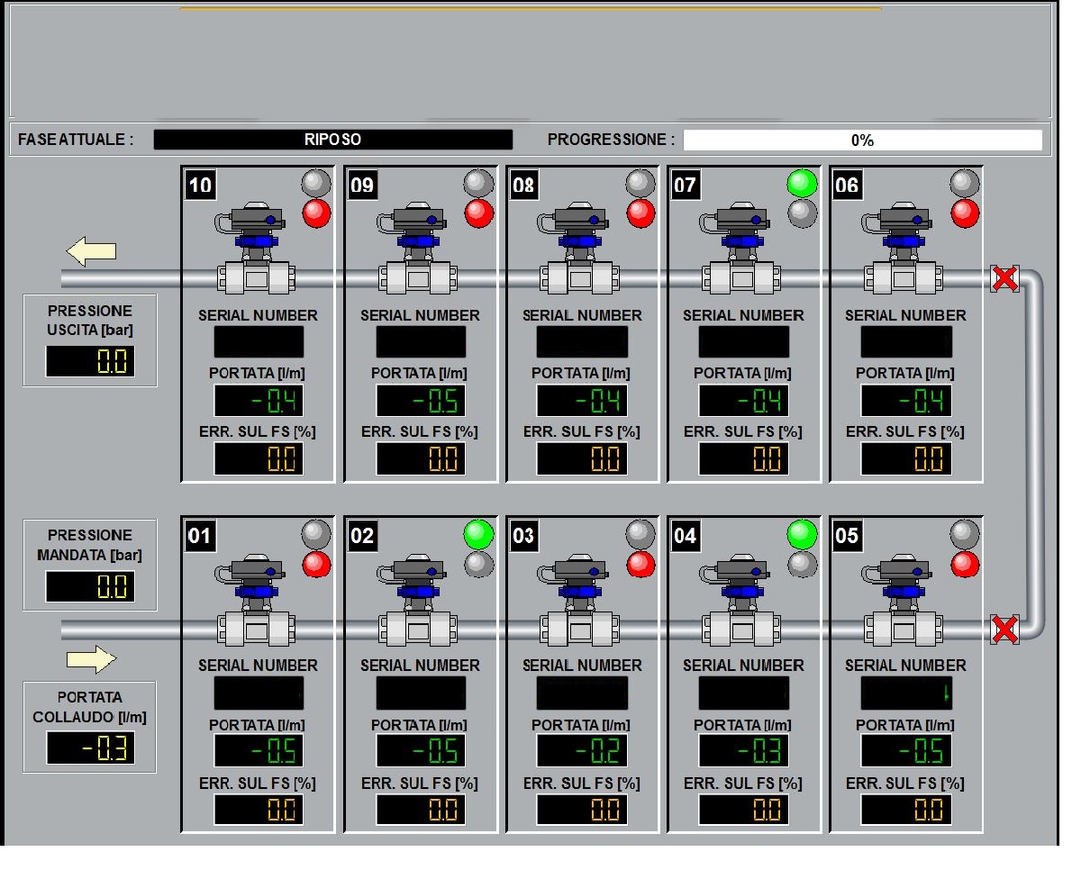Click the flow meter valve in station 06
Viewport: 1081px width, 870px height.
coord(902,249)
